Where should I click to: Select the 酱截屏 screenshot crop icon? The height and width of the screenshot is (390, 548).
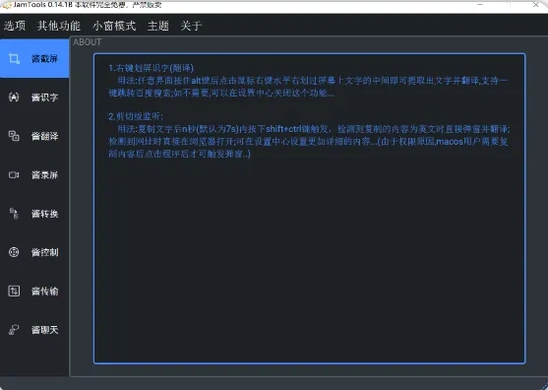coord(14,59)
